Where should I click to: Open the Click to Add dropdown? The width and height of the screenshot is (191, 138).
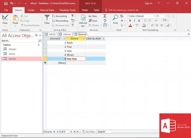103,39
